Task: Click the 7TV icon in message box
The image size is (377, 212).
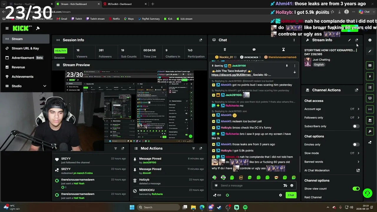Action: 285,185
